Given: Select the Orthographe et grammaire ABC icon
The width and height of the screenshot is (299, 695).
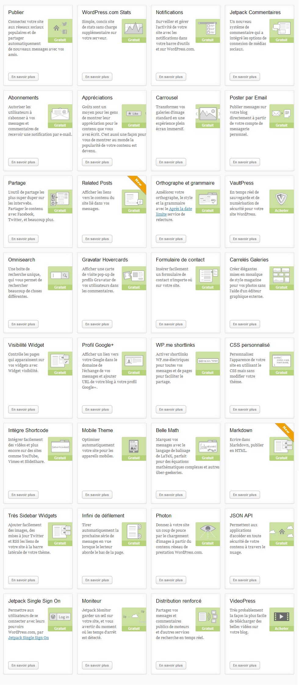Looking at the screenshot, I should click(208, 199).
